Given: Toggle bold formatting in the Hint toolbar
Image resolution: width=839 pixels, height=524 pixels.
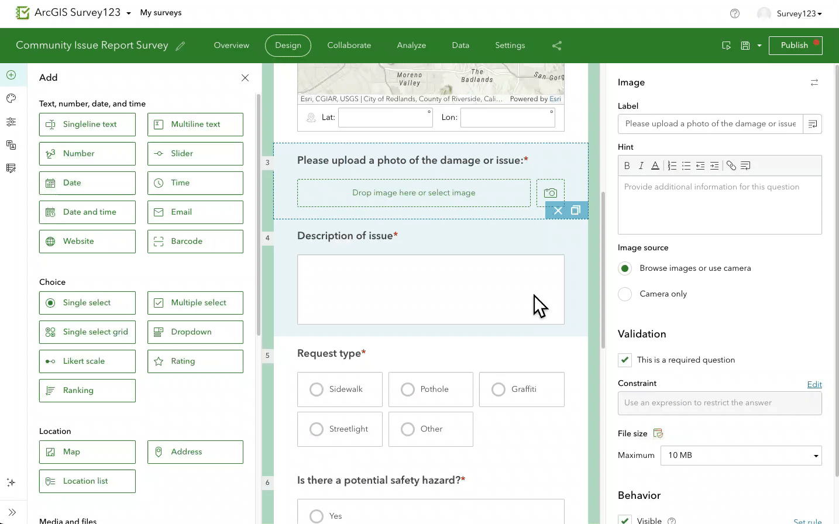Looking at the screenshot, I should [627, 166].
